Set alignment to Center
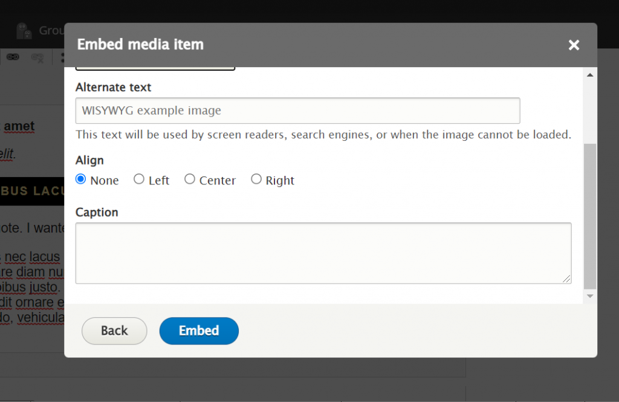619x402 pixels. click(190, 180)
